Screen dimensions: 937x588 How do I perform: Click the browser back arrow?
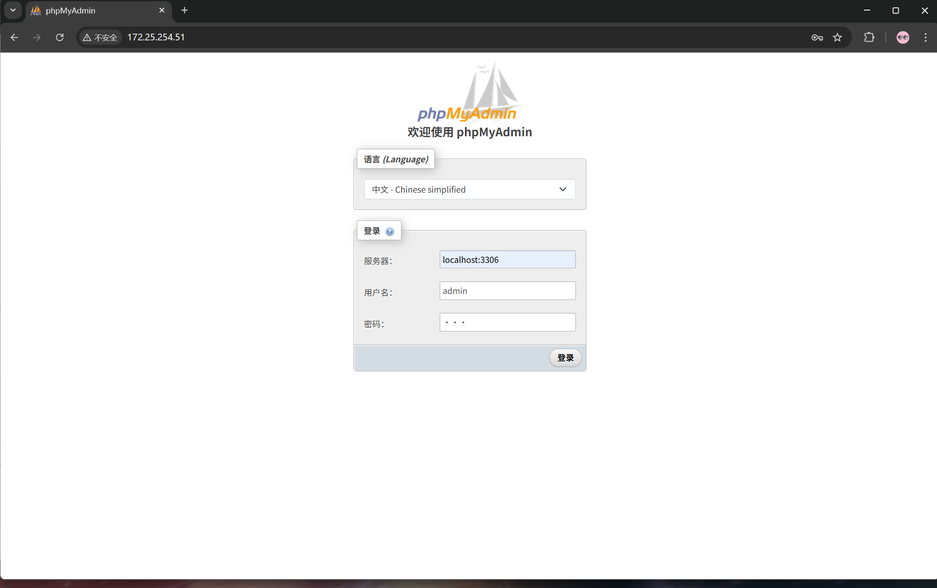(14, 37)
